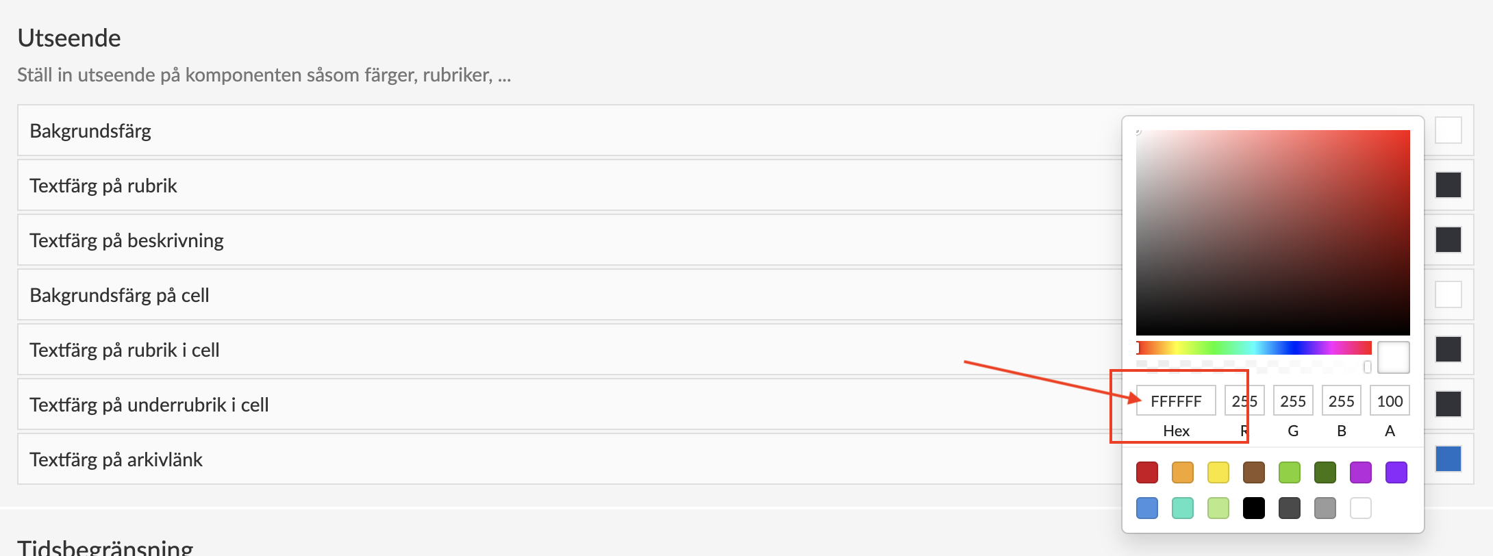Open Bakgrundsfärg color swatch
The image size is (1493, 556).
coord(1448,130)
